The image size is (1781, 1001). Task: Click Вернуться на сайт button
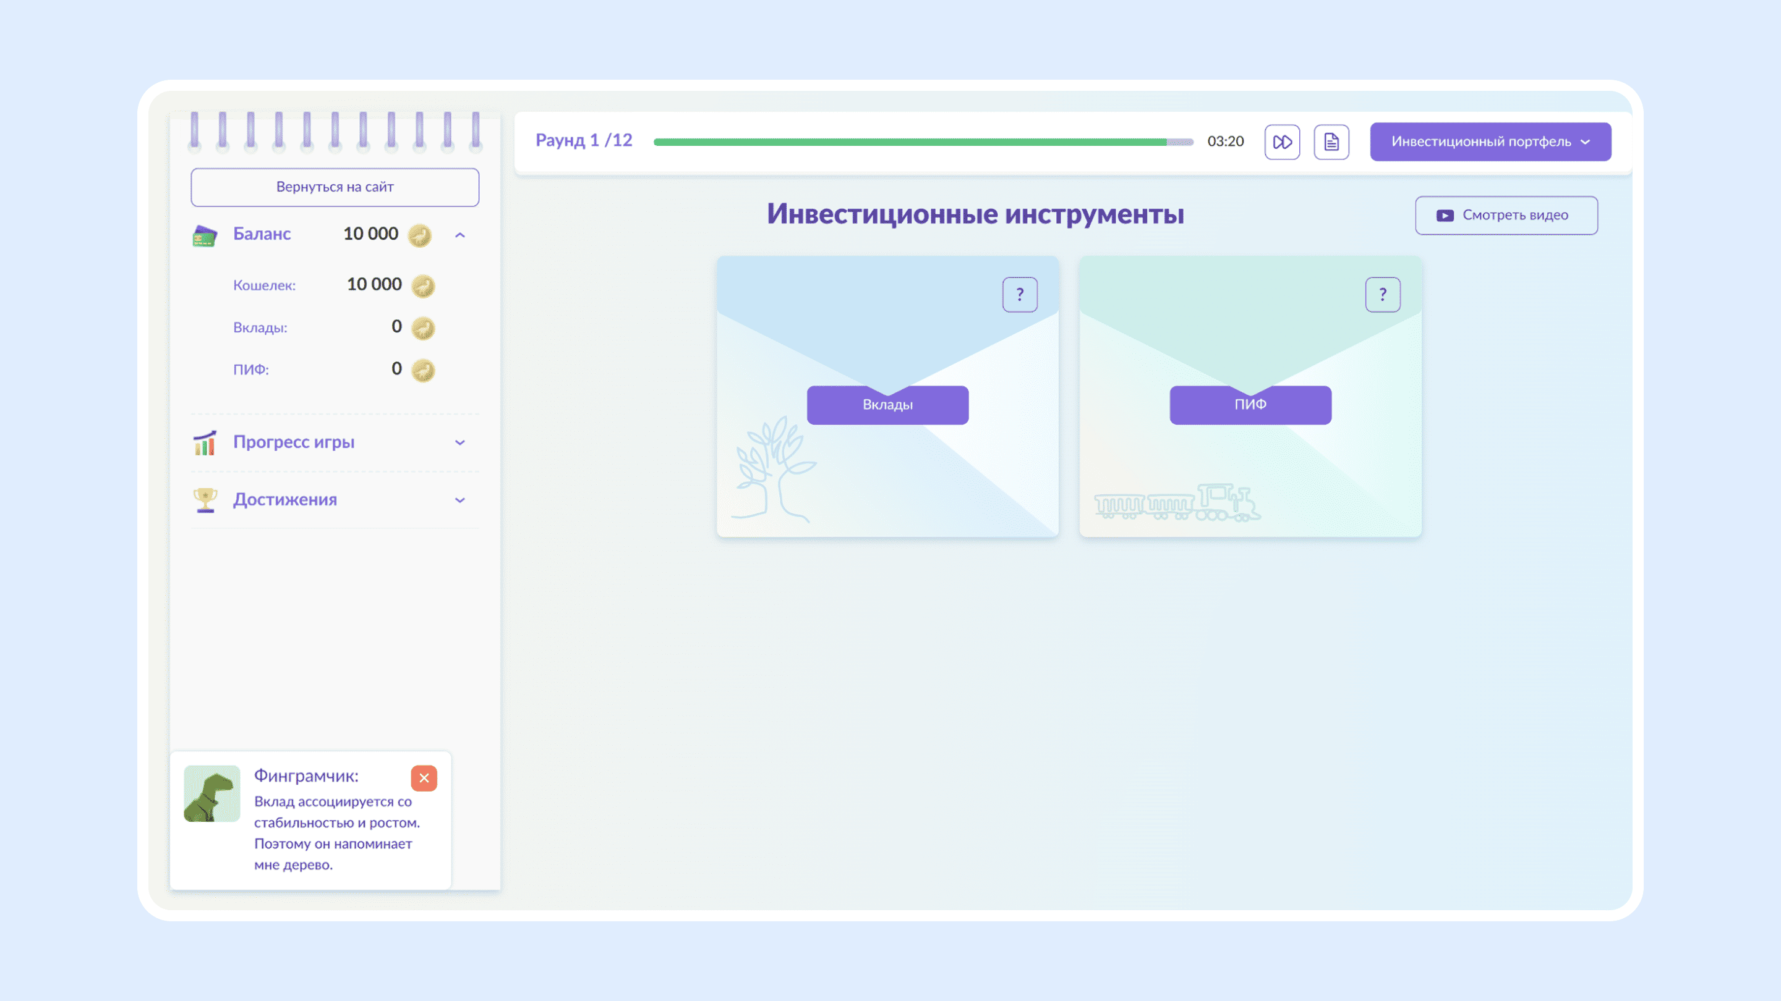335,187
